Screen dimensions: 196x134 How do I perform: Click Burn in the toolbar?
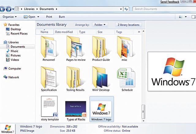point(62,17)
